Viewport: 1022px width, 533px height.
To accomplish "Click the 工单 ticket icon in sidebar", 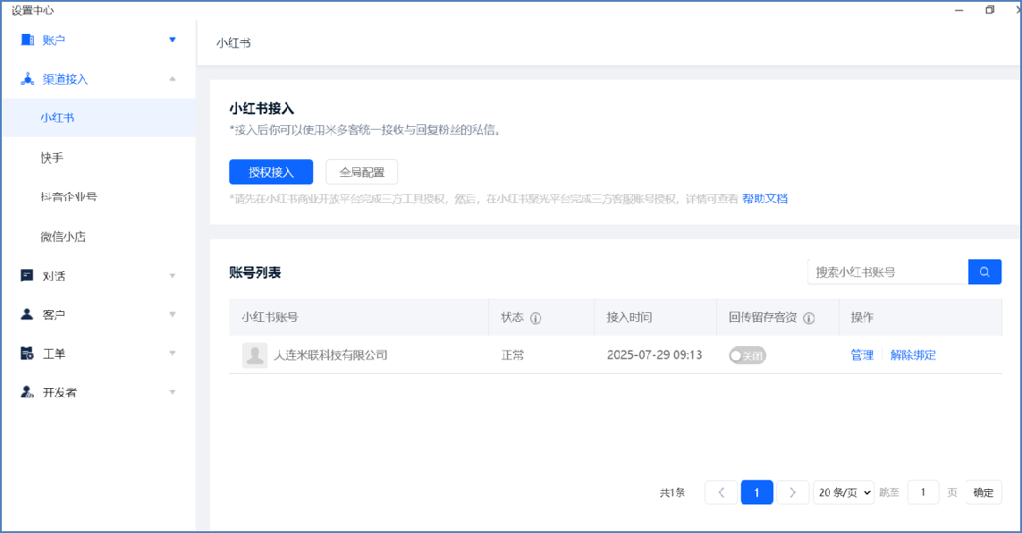I will click(27, 353).
